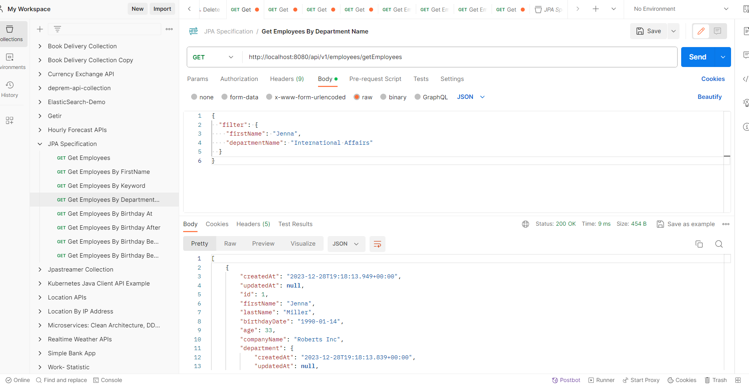The image size is (749, 386).
Task: Open Console in the status bar
Action: click(108, 380)
